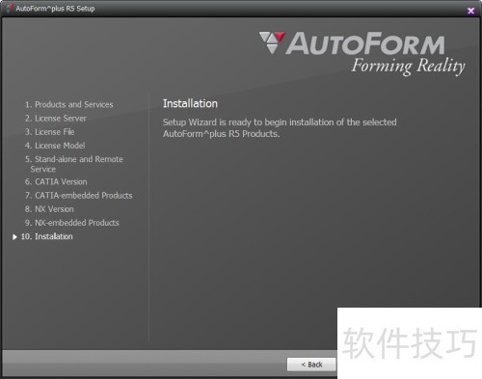Go to step 2 License Server

point(56,119)
